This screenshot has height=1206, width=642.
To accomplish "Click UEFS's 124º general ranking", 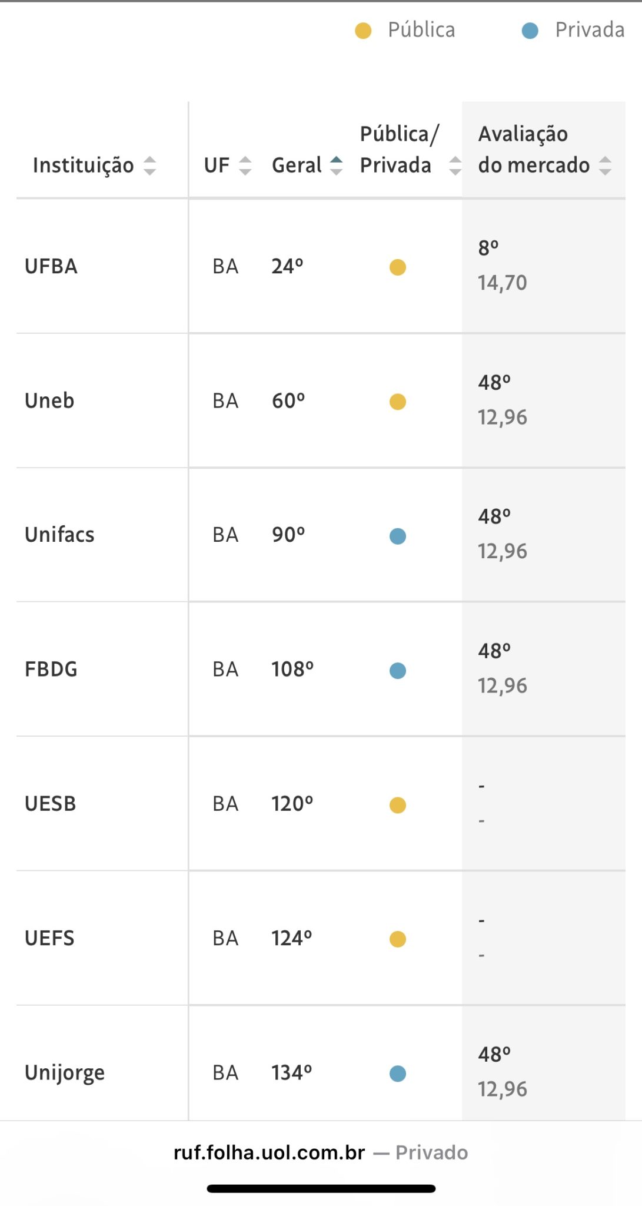I will 292,938.
